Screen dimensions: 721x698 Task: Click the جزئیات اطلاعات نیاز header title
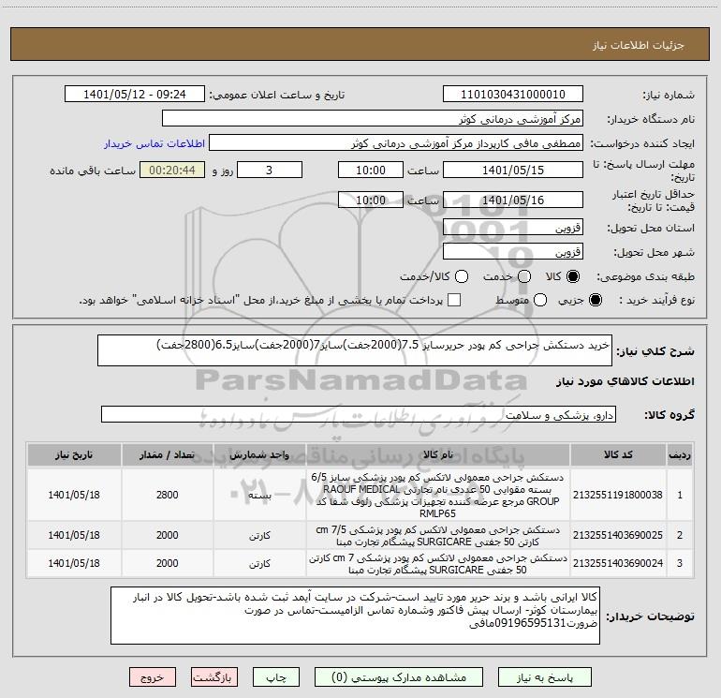pyautogui.click(x=639, y=45)
